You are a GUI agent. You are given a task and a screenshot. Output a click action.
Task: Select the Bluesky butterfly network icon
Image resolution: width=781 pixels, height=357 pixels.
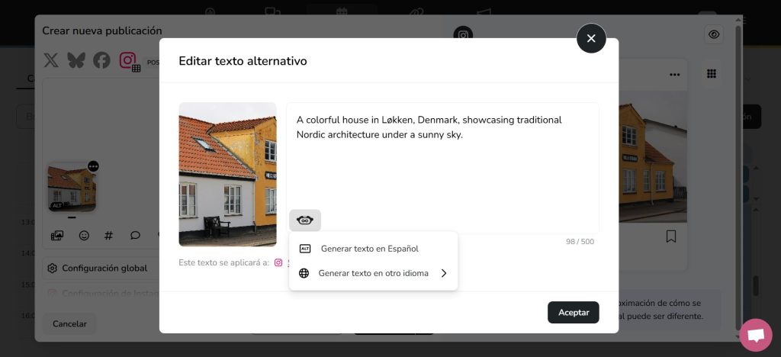tap(76, 60)
